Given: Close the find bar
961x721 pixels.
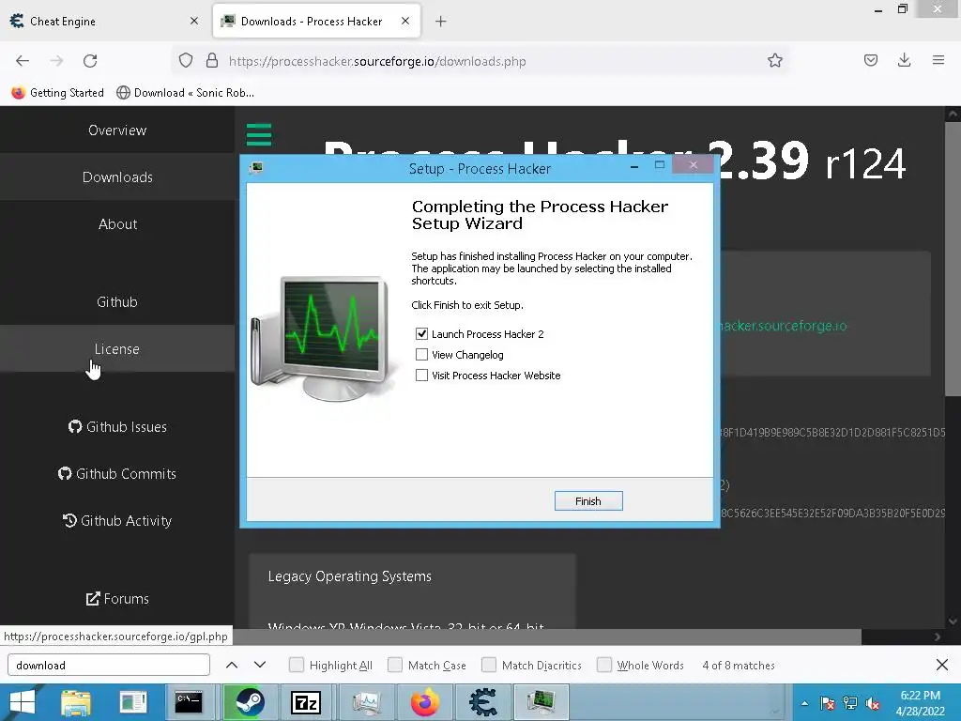Looking at the screenshot, I should click(x=942, y=665).
